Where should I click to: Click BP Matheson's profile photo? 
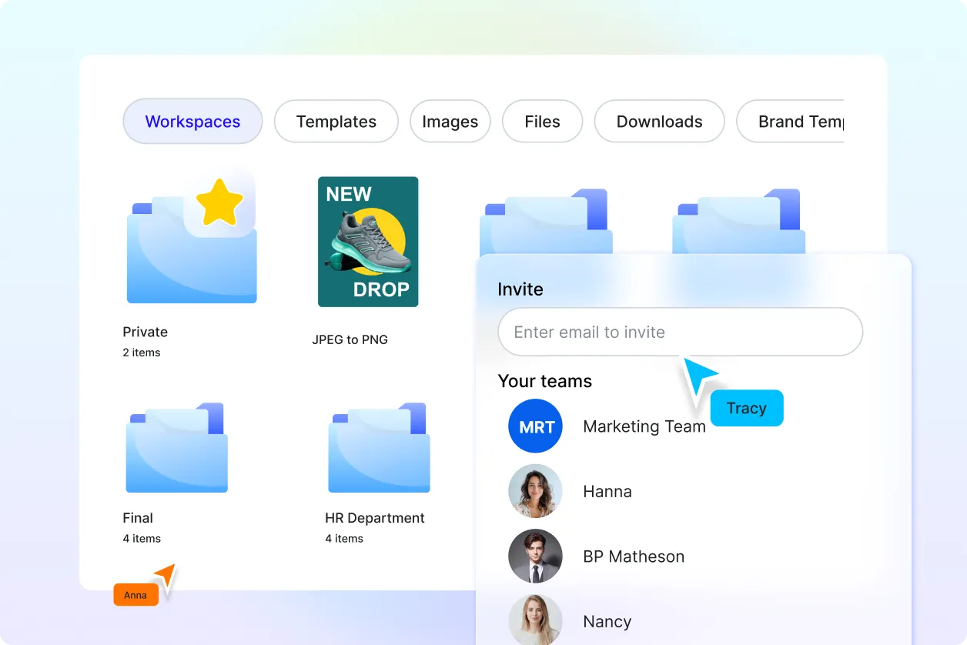pos(536,556)
